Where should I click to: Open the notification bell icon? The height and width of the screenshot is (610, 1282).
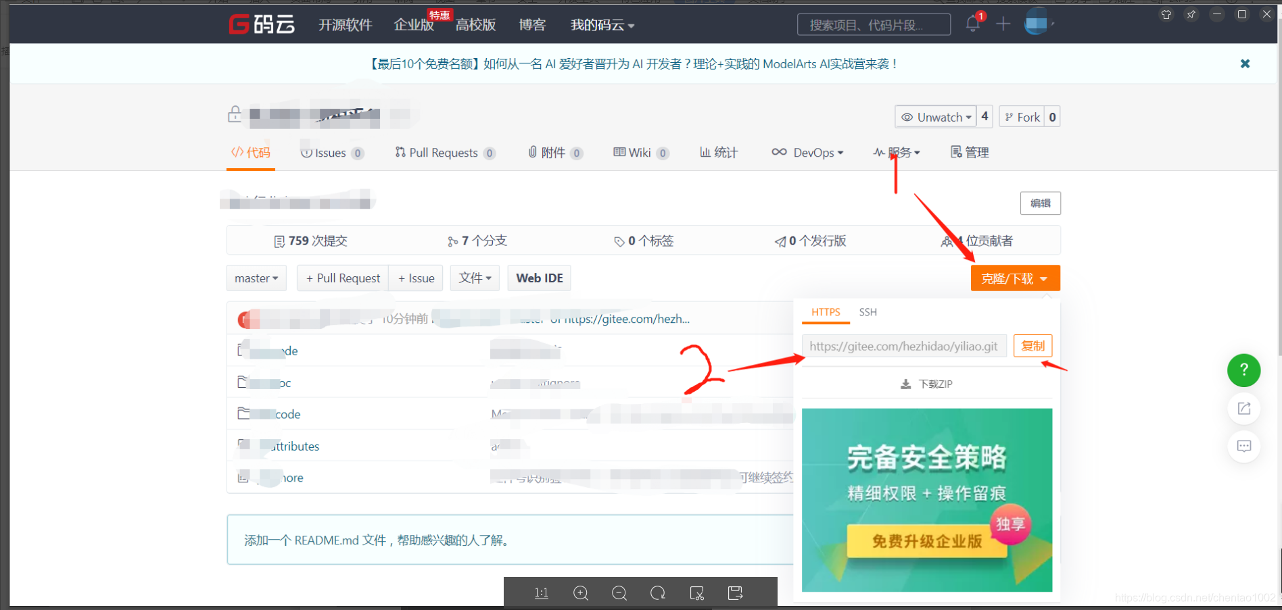tap(973, 24)
